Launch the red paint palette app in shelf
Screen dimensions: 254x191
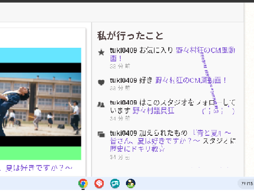click(99, 184)
